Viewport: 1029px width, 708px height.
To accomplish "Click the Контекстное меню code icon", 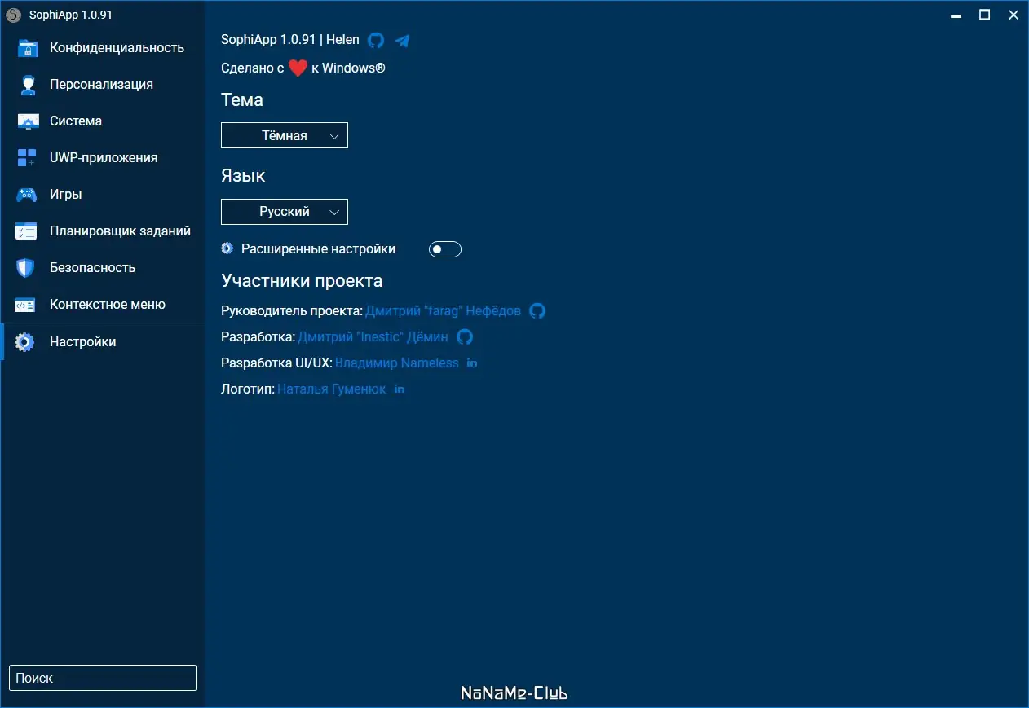I will tap(25, 305).
